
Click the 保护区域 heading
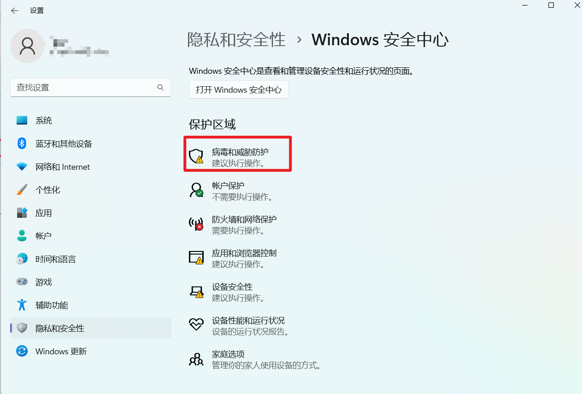[212, 124]
